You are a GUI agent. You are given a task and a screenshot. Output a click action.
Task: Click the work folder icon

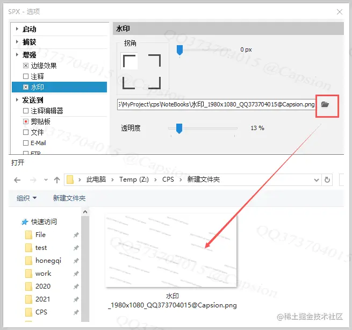pyautogui.click(x=28, y=274)
